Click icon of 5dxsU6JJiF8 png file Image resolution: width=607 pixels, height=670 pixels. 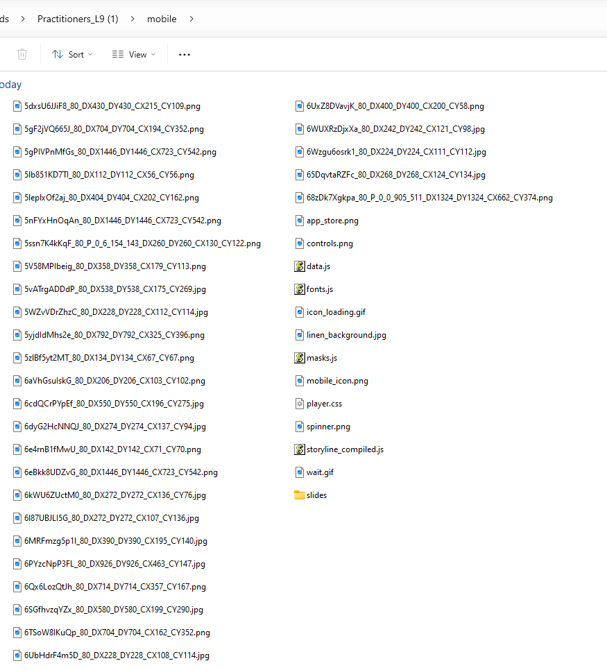17,106
